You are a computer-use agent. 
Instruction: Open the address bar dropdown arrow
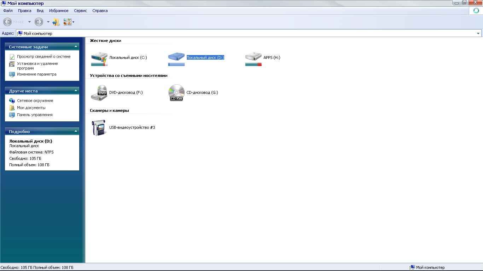[x=478, y=34]
